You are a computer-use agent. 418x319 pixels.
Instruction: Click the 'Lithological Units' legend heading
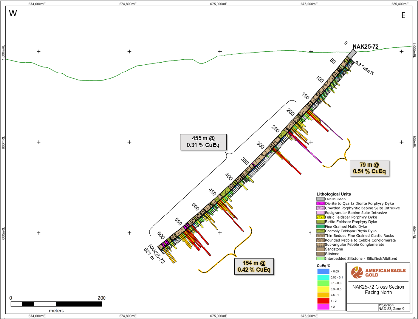coord(333,194)
